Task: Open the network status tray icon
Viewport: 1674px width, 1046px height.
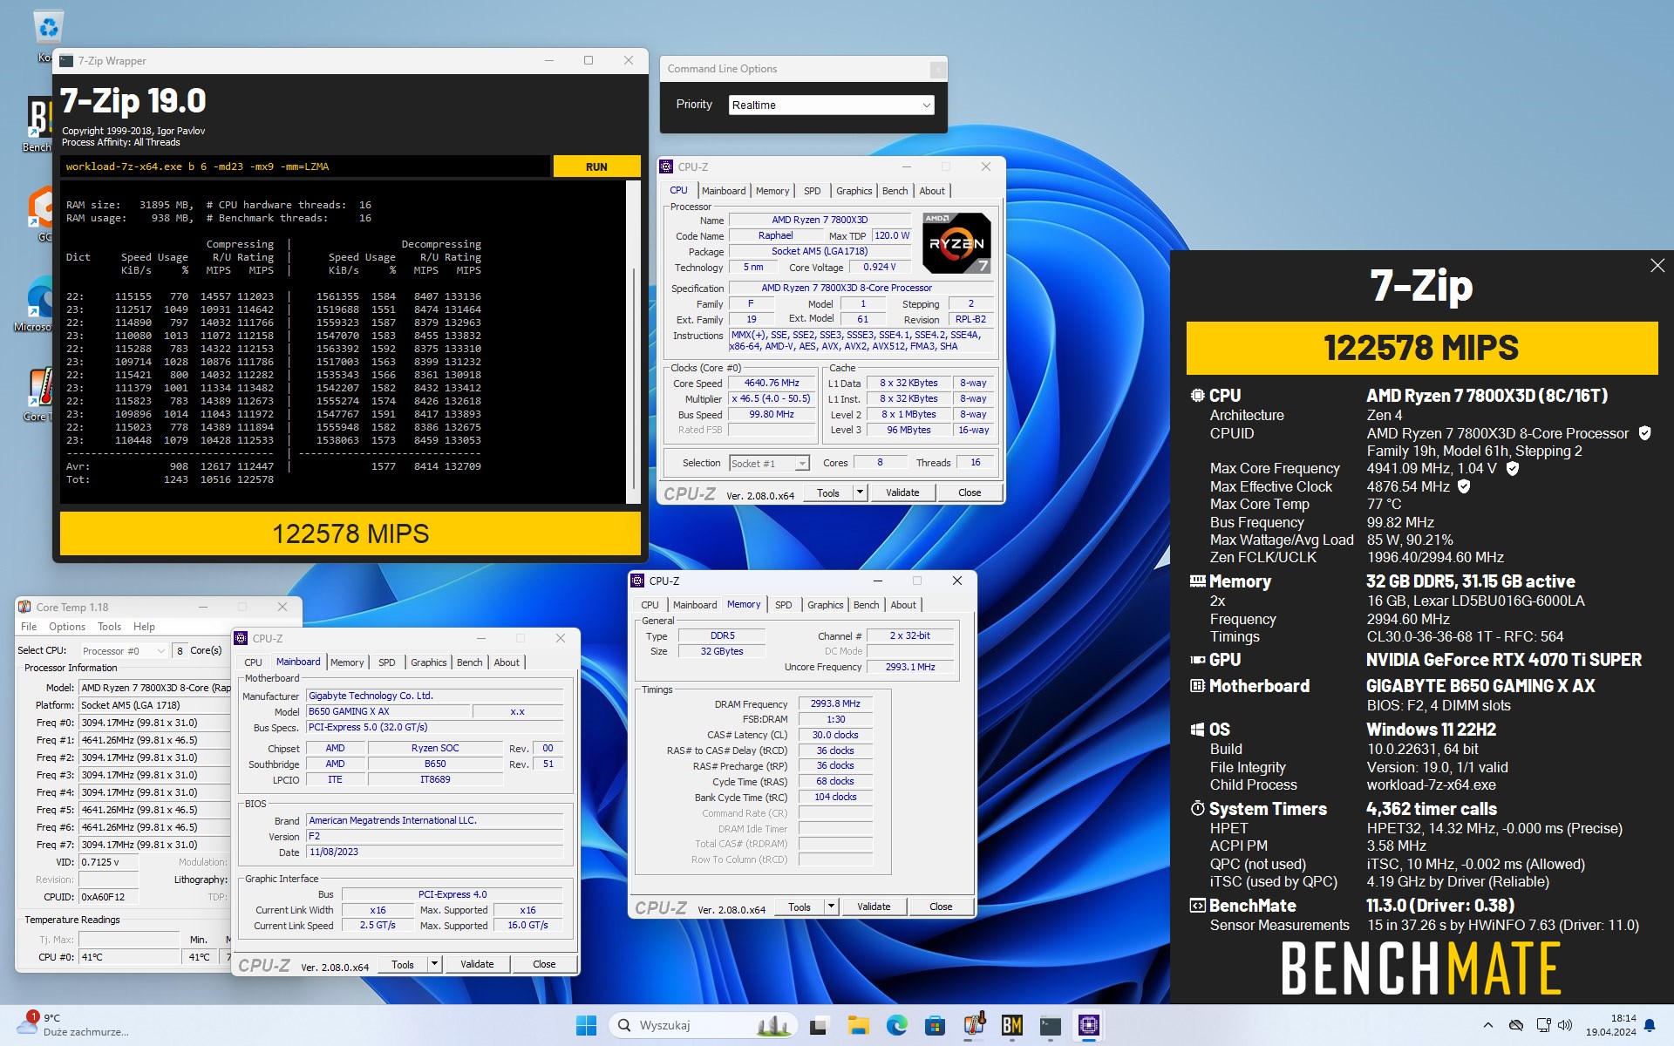Action: point(1543,1025)
